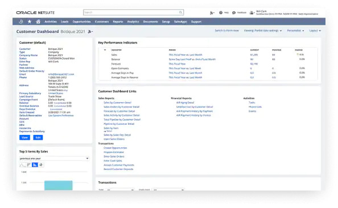Click Prepare Estimates link
Viewport: 338px width, 208px height.
[x=114, y=152]
